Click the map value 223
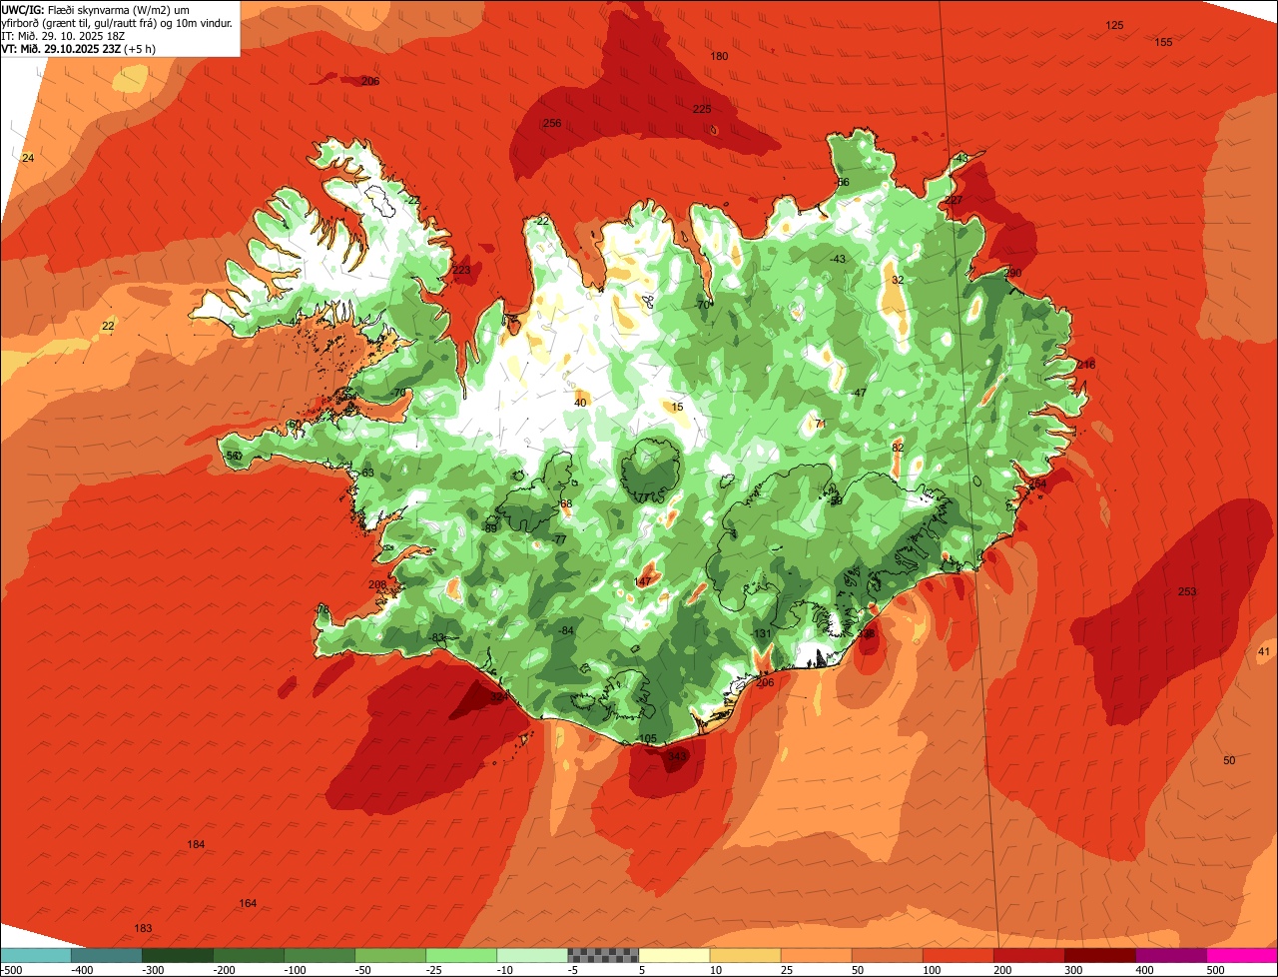 tap(461, 271)
